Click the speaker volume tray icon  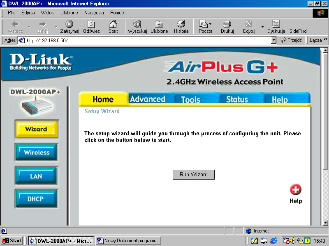pos(292,241)
